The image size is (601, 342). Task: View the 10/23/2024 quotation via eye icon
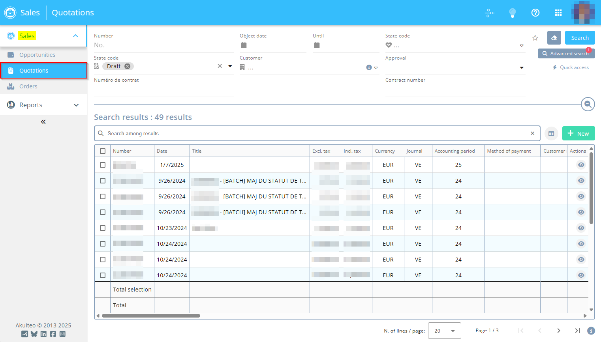coord(581,228)
